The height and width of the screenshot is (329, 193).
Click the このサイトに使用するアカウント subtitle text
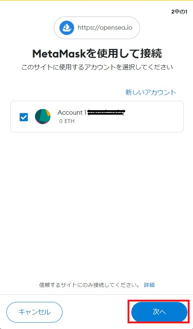pyautogui.click(x=97, y=67)
